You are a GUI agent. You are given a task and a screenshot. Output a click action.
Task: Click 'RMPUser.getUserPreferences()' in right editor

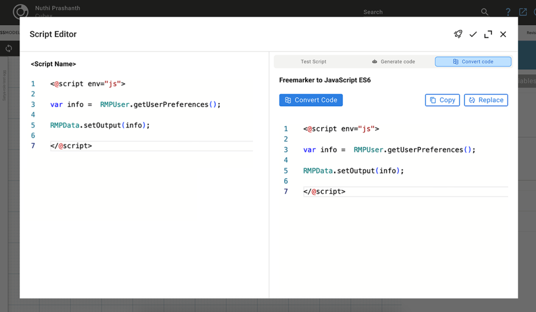pyautogui.click(x=412, y=150)
